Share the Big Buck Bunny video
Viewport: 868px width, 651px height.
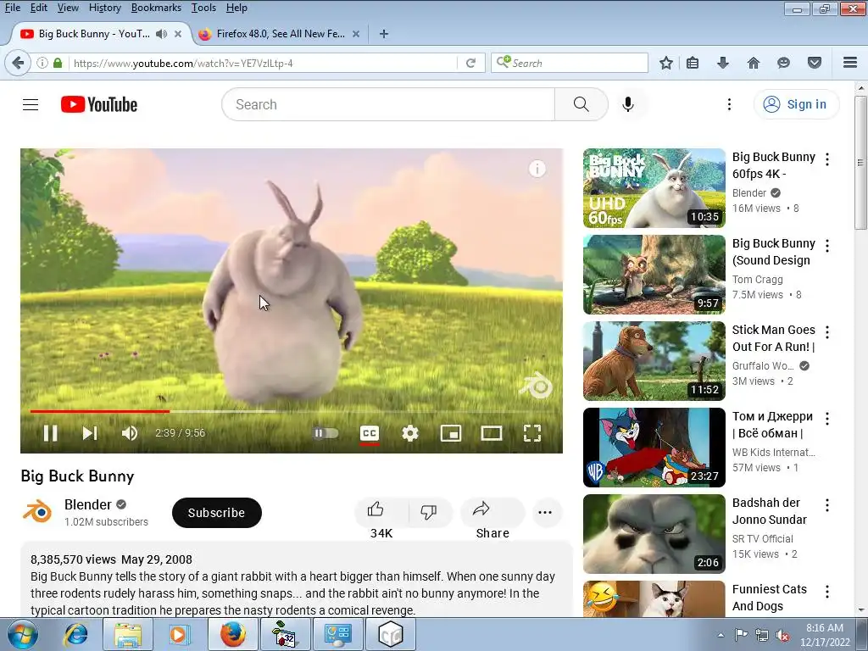coord(492,512)
